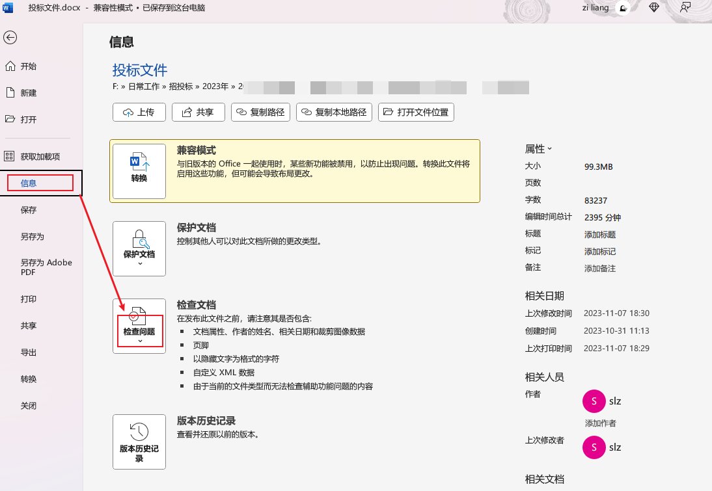Click the feedback person icon at top right
712x491 pixels.
coord(685,8)
